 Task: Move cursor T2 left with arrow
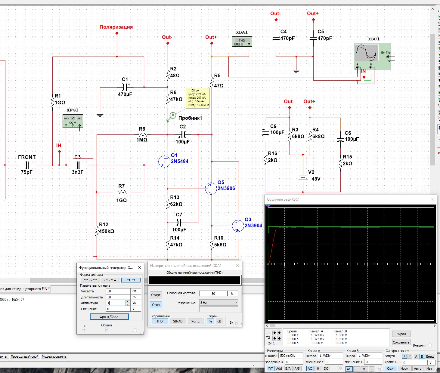pyautogui.click(x=274, y=338)
